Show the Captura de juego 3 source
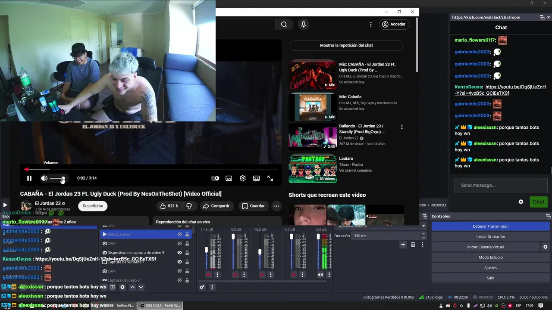The width and height of the screenshot is (552, 310). coord(179,280)
